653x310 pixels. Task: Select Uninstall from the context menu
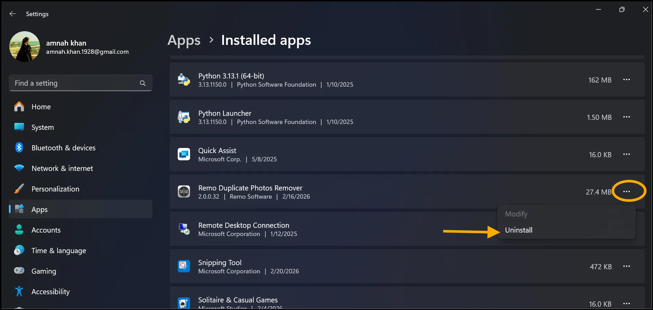[518, 230]
